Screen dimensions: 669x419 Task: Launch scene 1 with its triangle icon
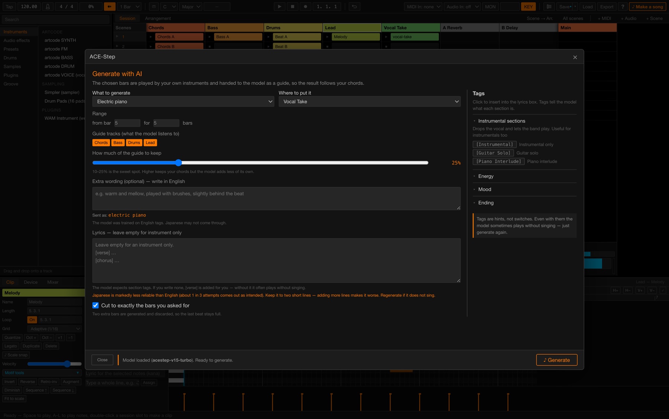pos(117,36)
